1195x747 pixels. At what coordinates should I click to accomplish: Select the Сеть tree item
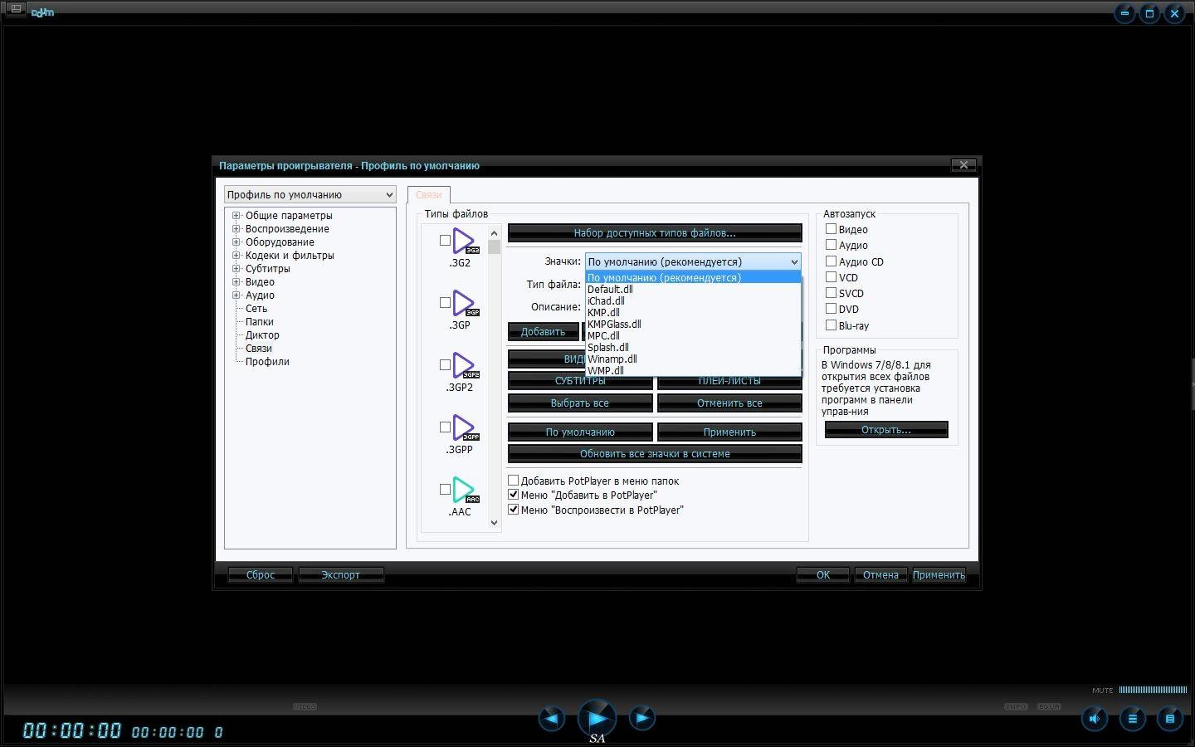256,308
